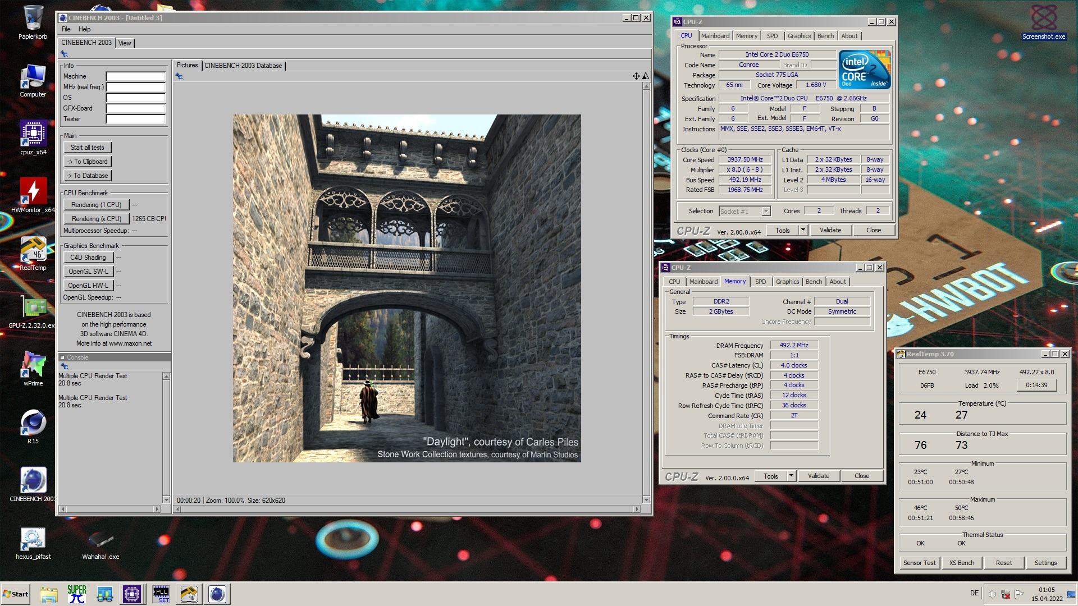
Task: Launch the RealTemp desktop shortcut
Action: pyautogui.click(x=33, y=253)
